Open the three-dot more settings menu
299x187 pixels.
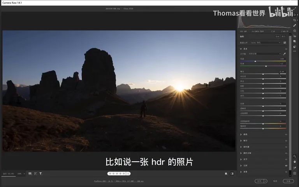295,51
